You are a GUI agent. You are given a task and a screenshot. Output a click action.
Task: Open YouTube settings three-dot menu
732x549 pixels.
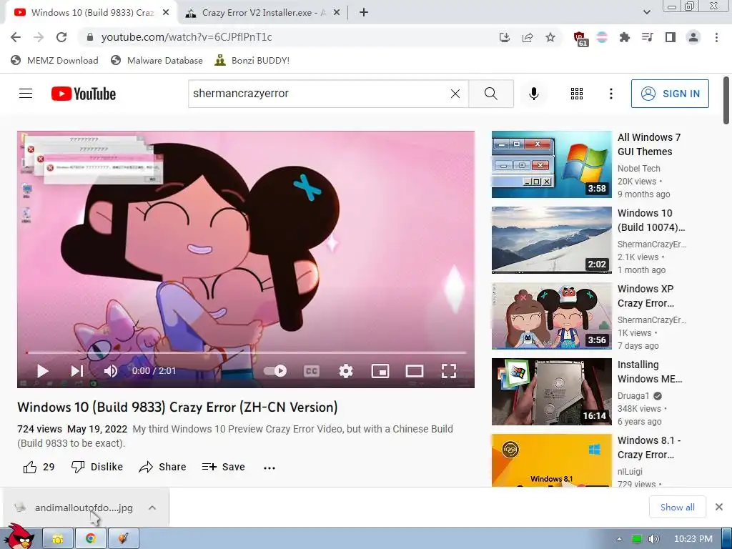610,94
